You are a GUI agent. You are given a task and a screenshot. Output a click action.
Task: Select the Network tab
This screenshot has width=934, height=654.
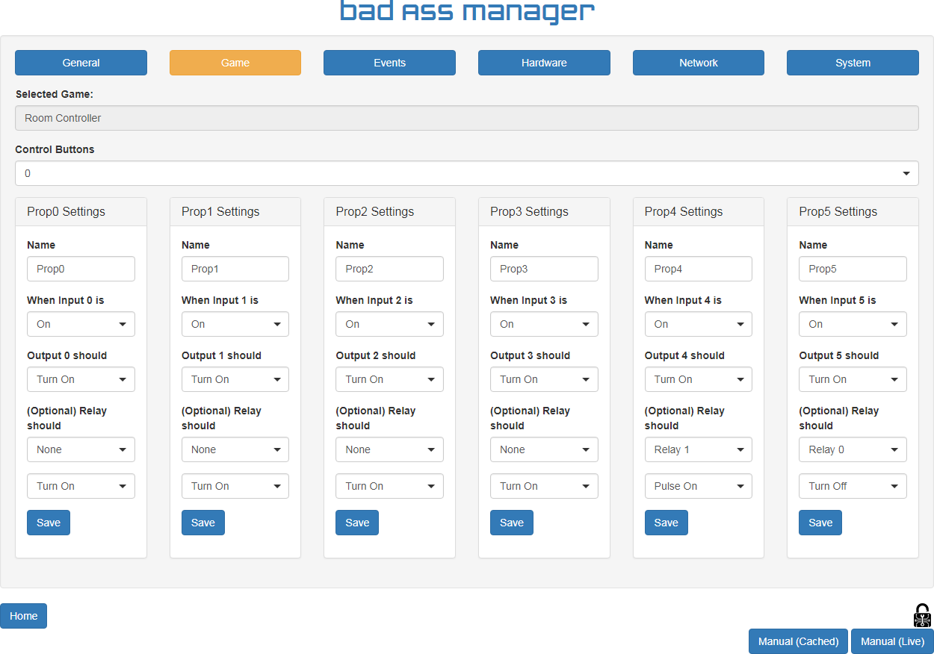698,63
